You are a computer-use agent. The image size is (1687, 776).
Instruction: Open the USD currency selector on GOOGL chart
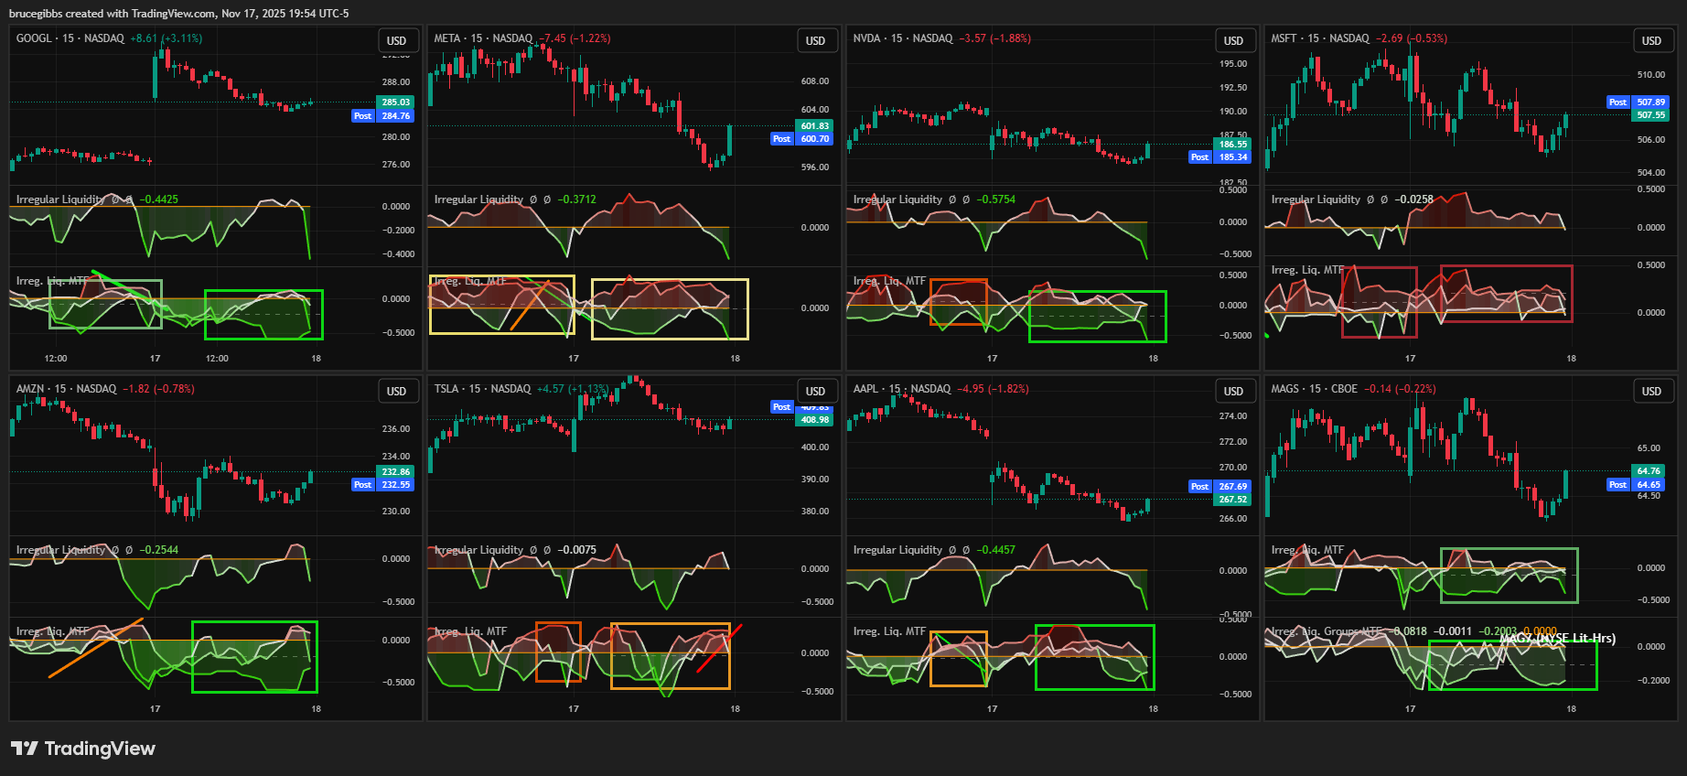396,41
